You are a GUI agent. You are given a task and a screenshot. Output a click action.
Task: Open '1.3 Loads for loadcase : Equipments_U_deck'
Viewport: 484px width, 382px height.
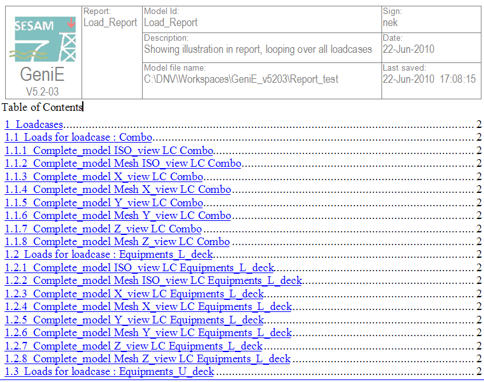point(110,371)
